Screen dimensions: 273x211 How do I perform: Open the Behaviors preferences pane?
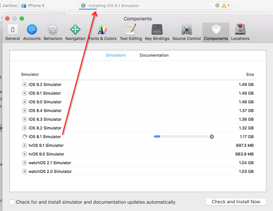53,32
